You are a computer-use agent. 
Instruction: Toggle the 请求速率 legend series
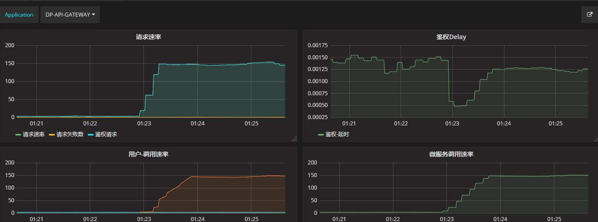click(33, 134)
